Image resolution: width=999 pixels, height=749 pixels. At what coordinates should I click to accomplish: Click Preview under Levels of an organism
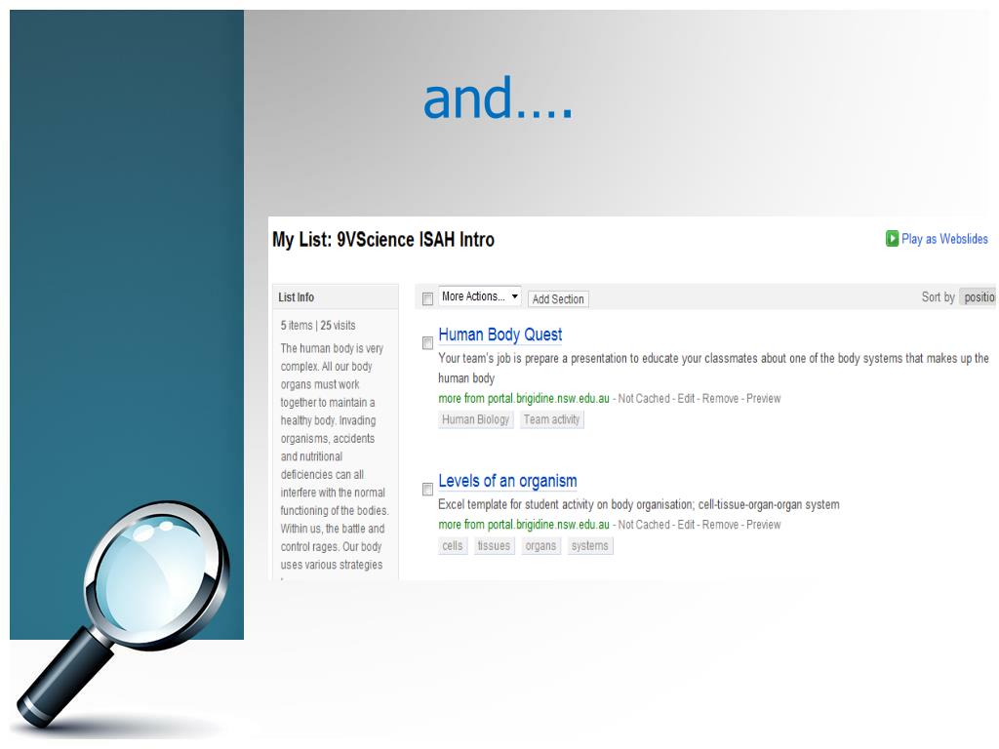(x=763, y=525)
